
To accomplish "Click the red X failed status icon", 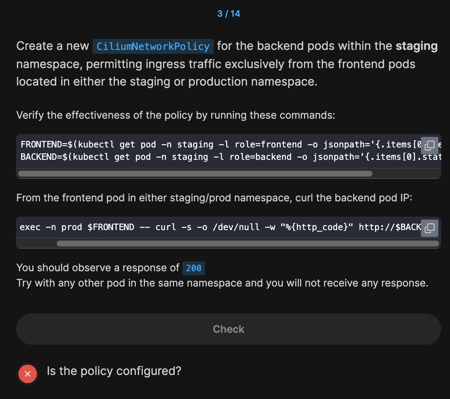I will 28,374.
